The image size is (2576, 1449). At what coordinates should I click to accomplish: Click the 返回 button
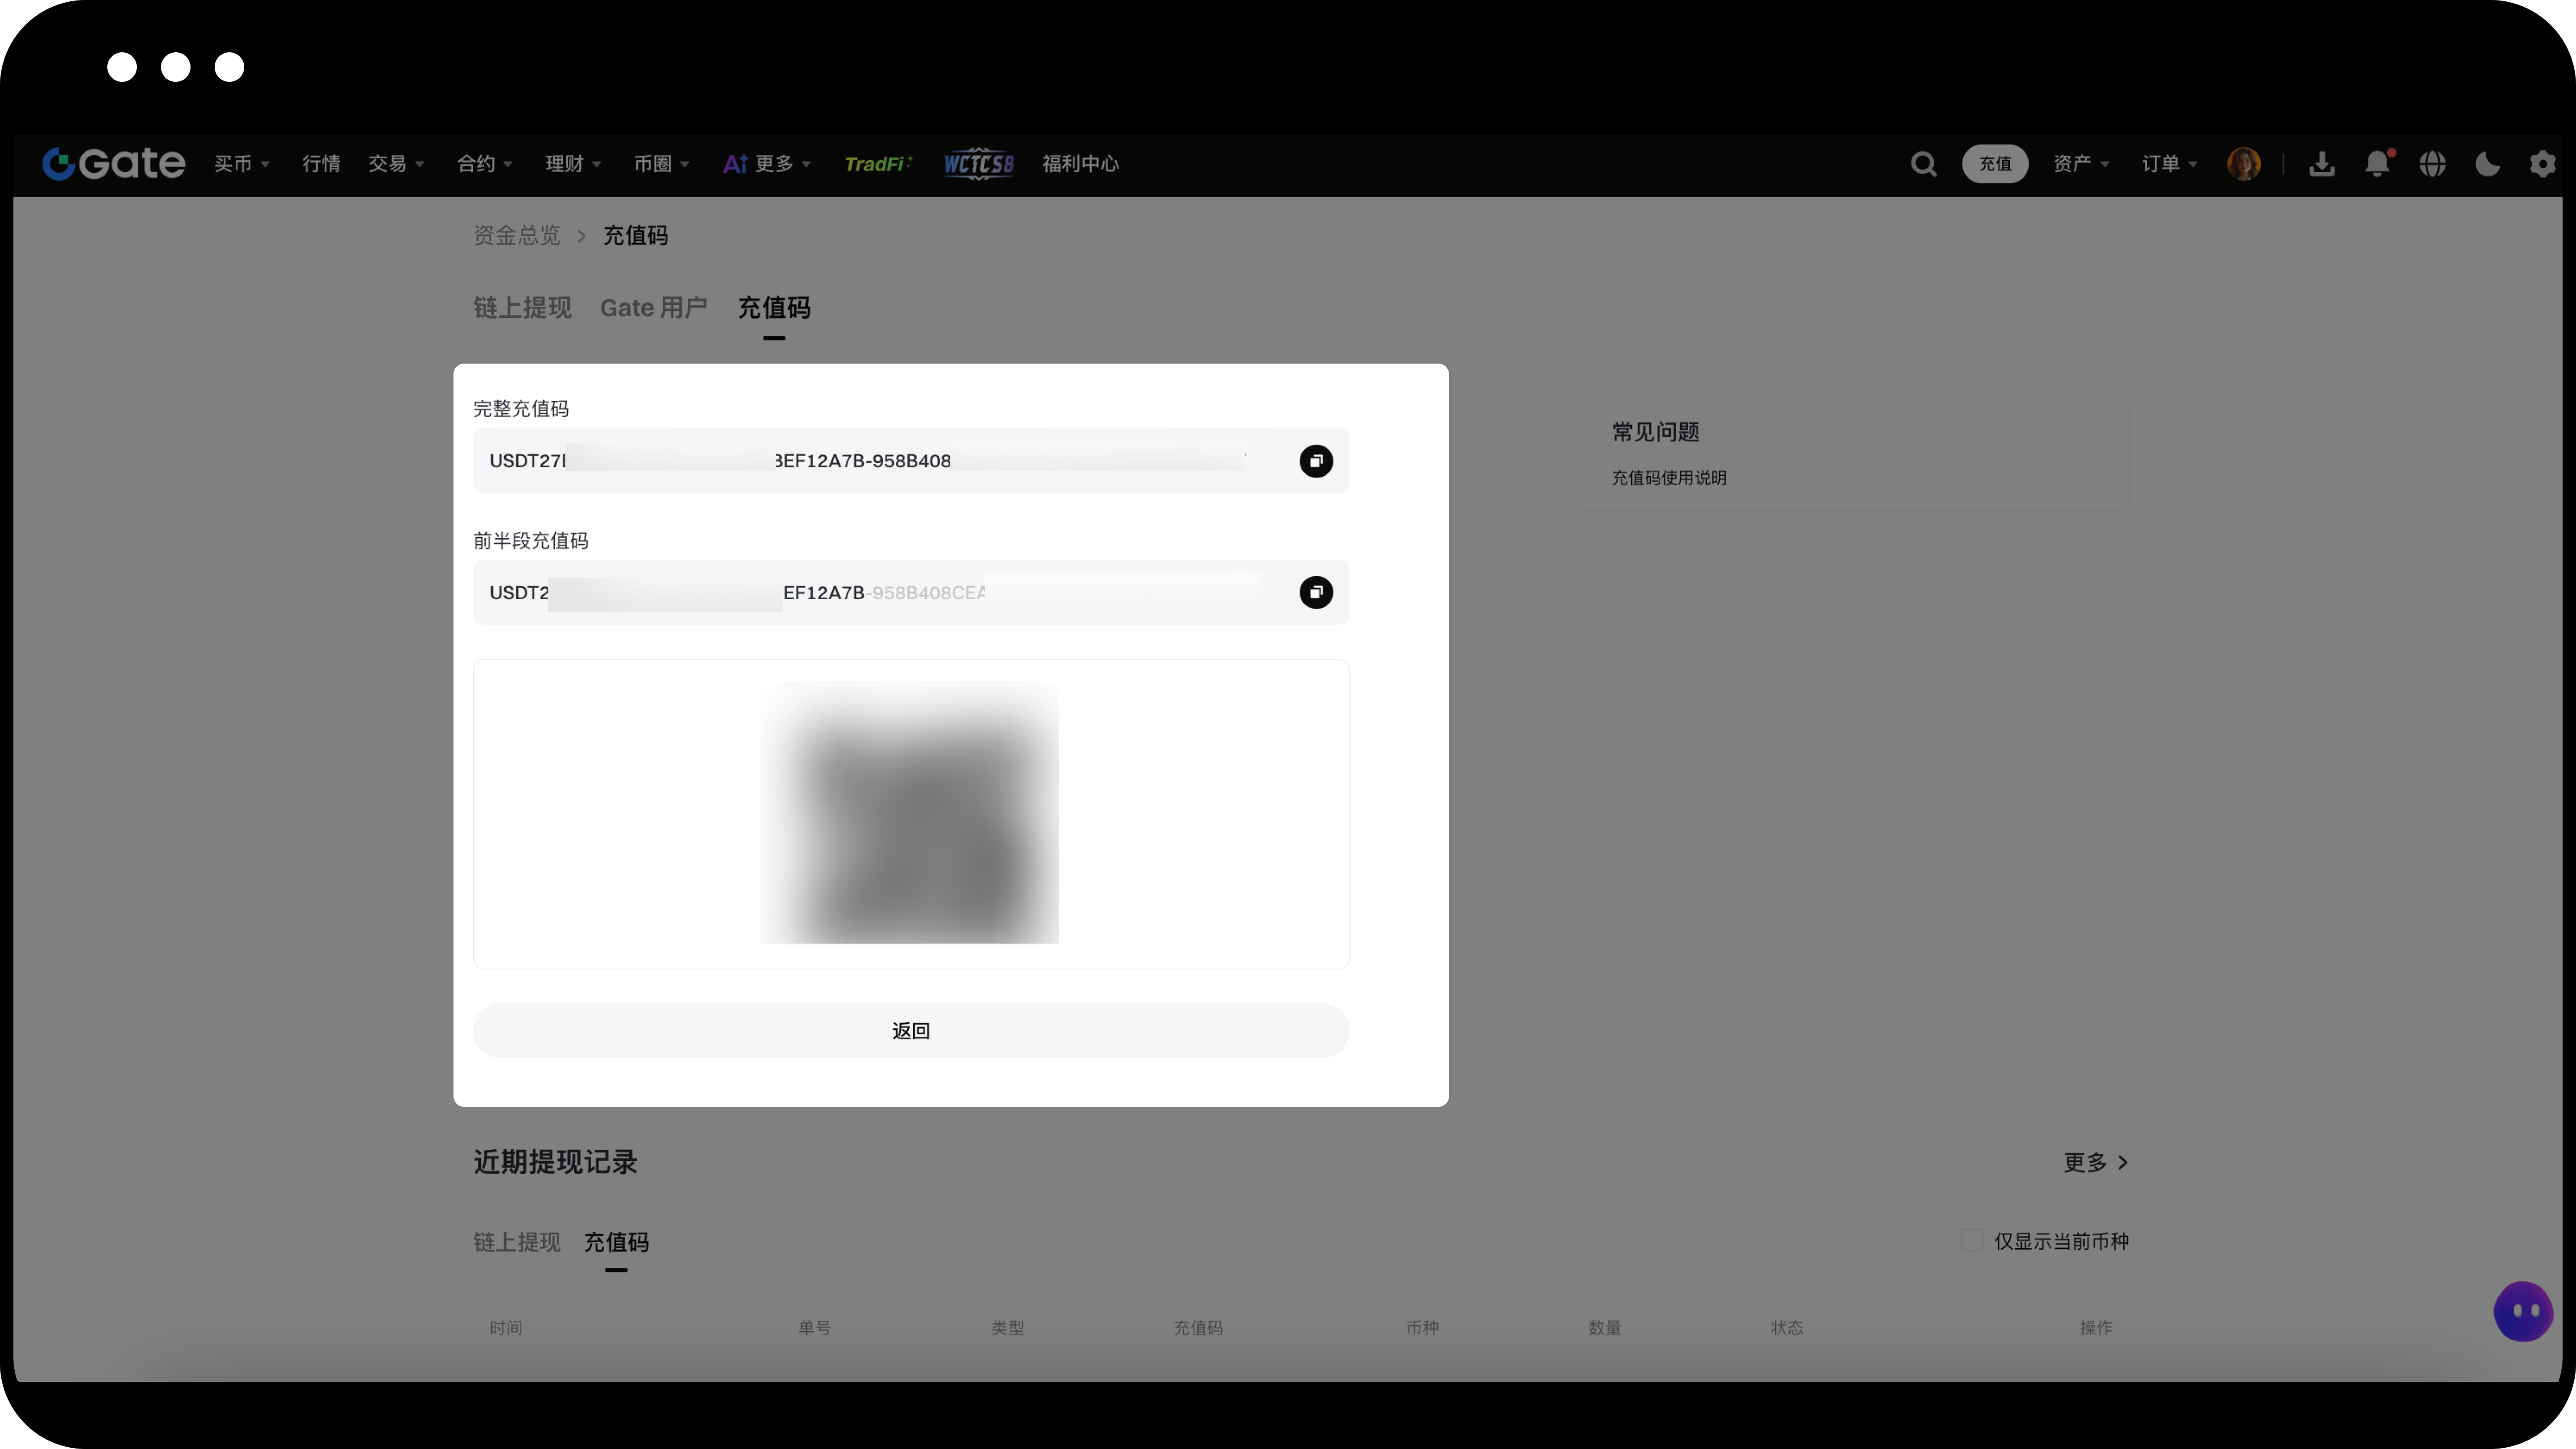click(x=910, y=1030)
